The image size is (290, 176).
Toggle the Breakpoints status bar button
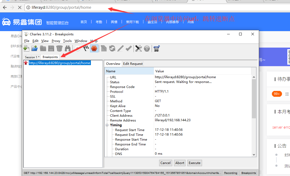(249, 173)
